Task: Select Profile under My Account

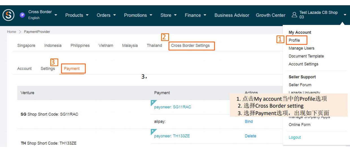Action: [294, 40]
